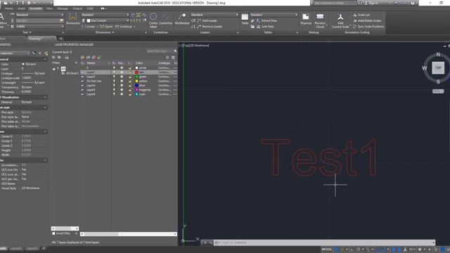
Task: Toggle lock on layer 0
Action: 129,68
